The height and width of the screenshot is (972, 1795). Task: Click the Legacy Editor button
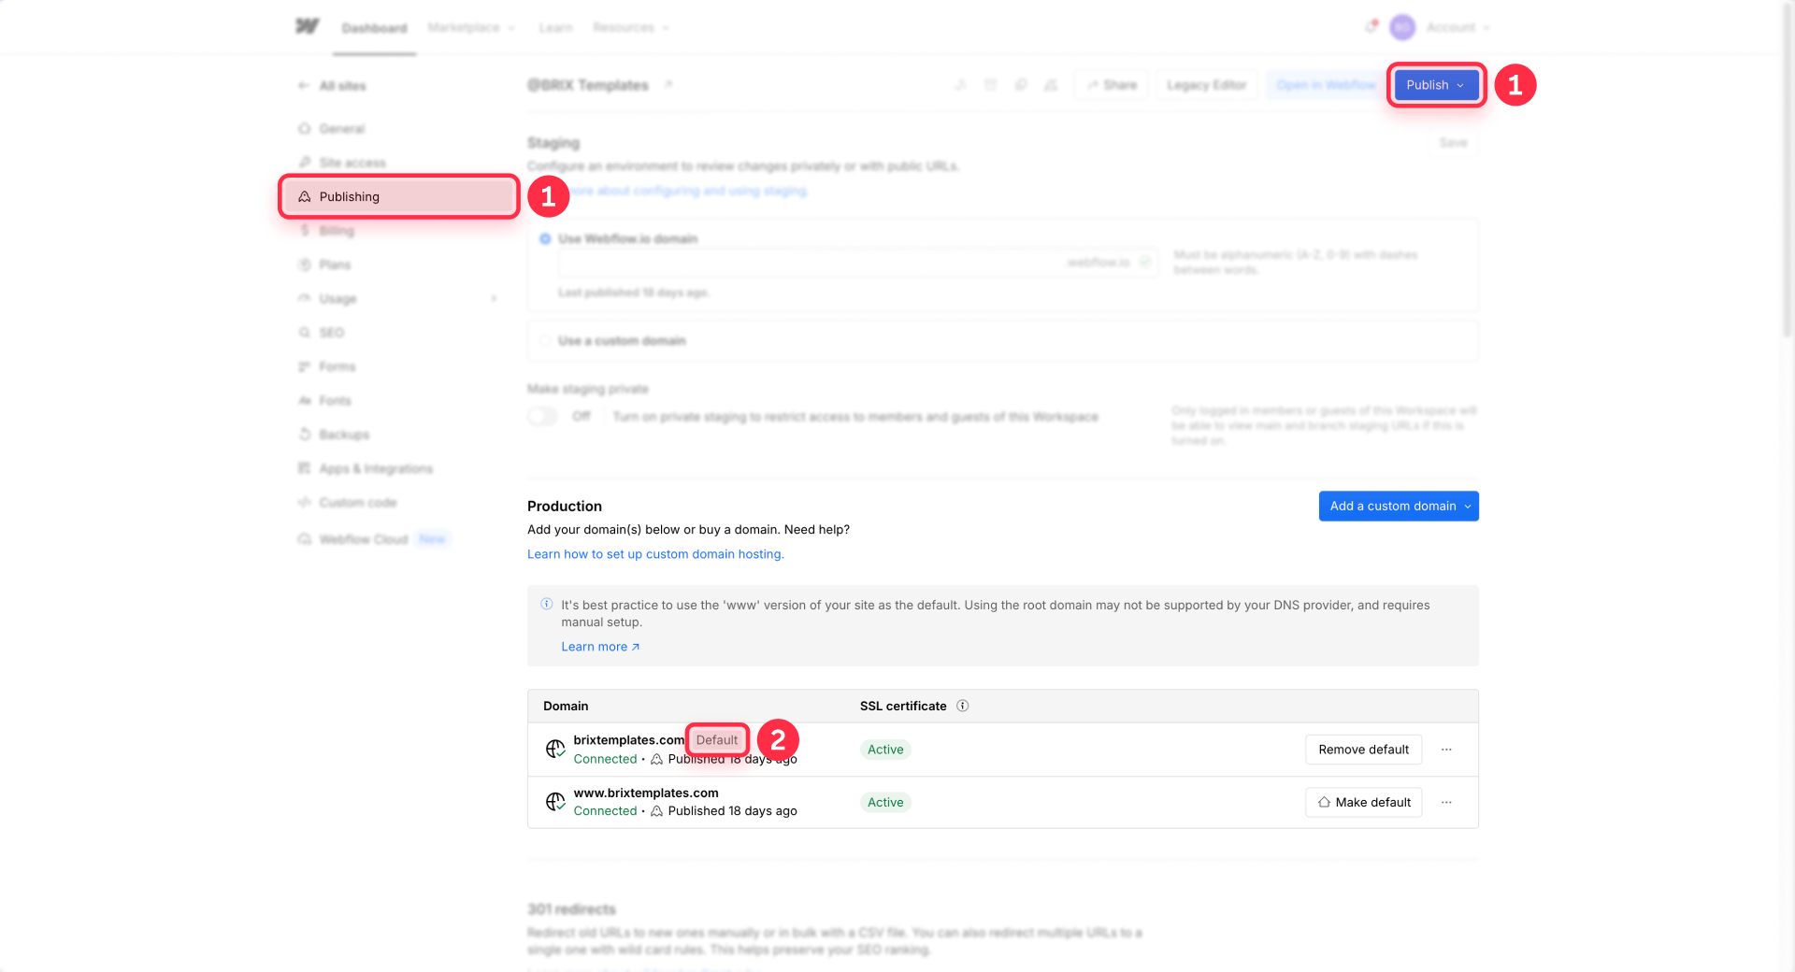1206,85
